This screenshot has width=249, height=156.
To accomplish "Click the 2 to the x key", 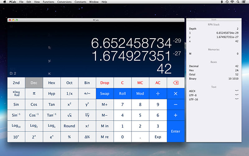I will coord(34,137).
